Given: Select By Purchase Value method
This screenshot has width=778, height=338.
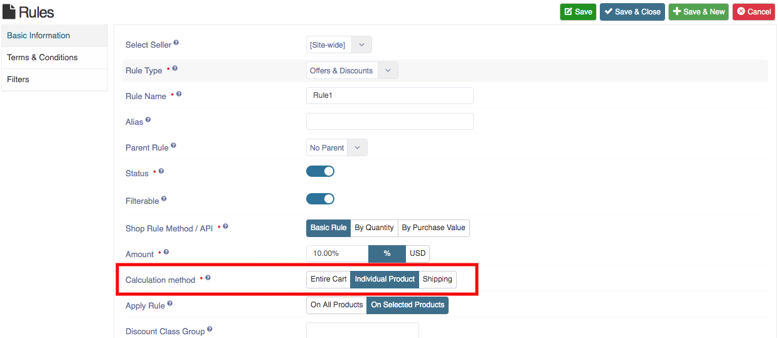Looking at the screenshot, I should [x=434, y=228].
